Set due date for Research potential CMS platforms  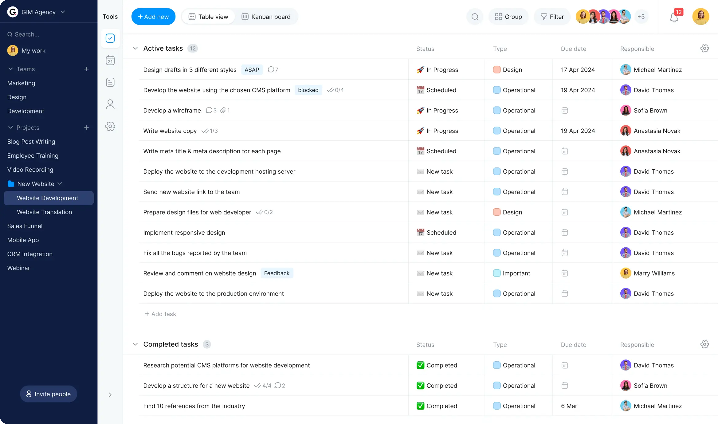point(564,365)
